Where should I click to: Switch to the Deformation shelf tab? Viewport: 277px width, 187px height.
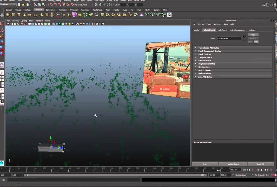coord(50,10)
